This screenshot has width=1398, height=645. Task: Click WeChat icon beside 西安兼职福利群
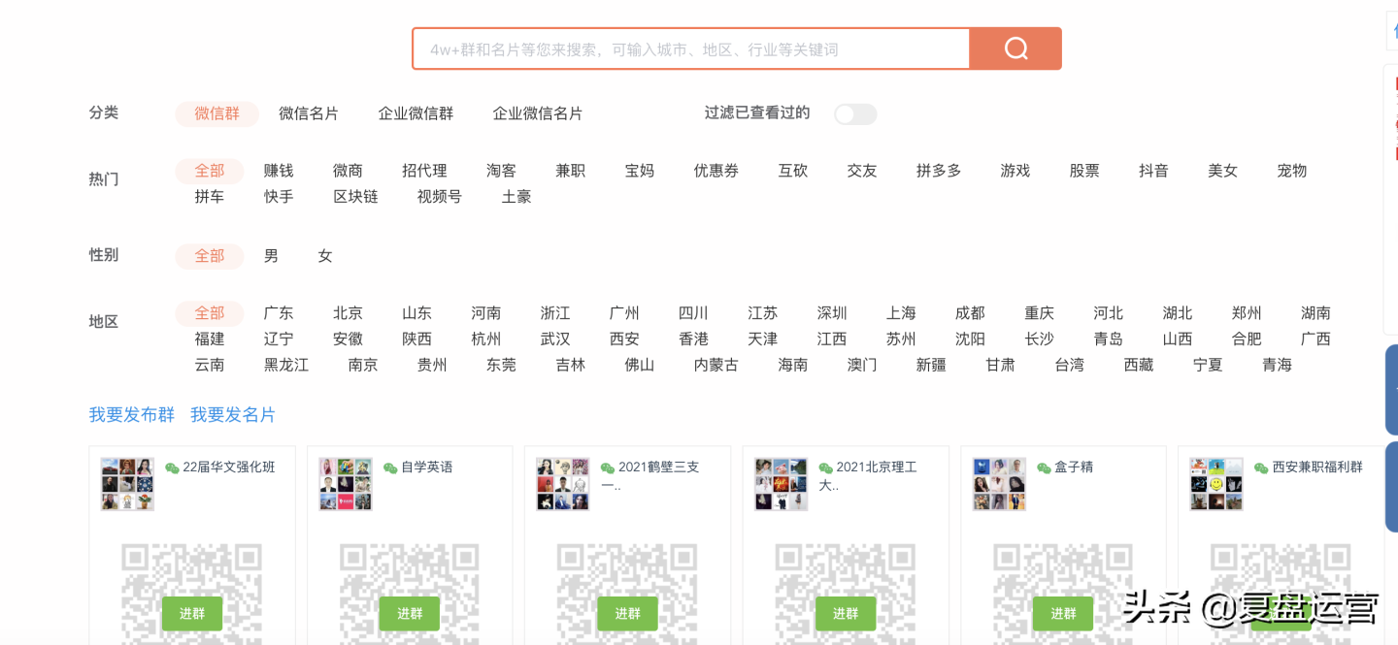coord(1261,468)
